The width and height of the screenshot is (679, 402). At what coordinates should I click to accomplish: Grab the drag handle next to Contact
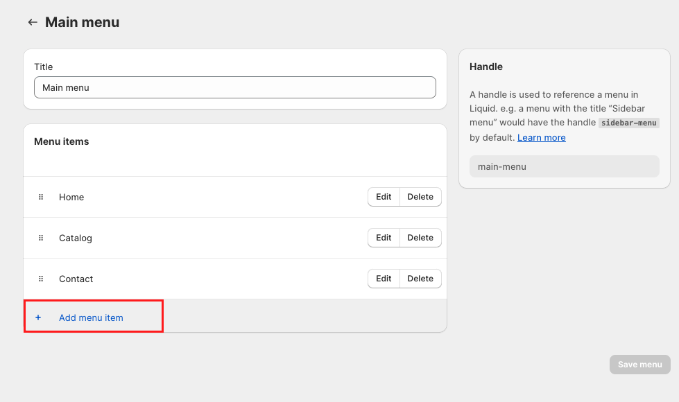click(41, 279)
